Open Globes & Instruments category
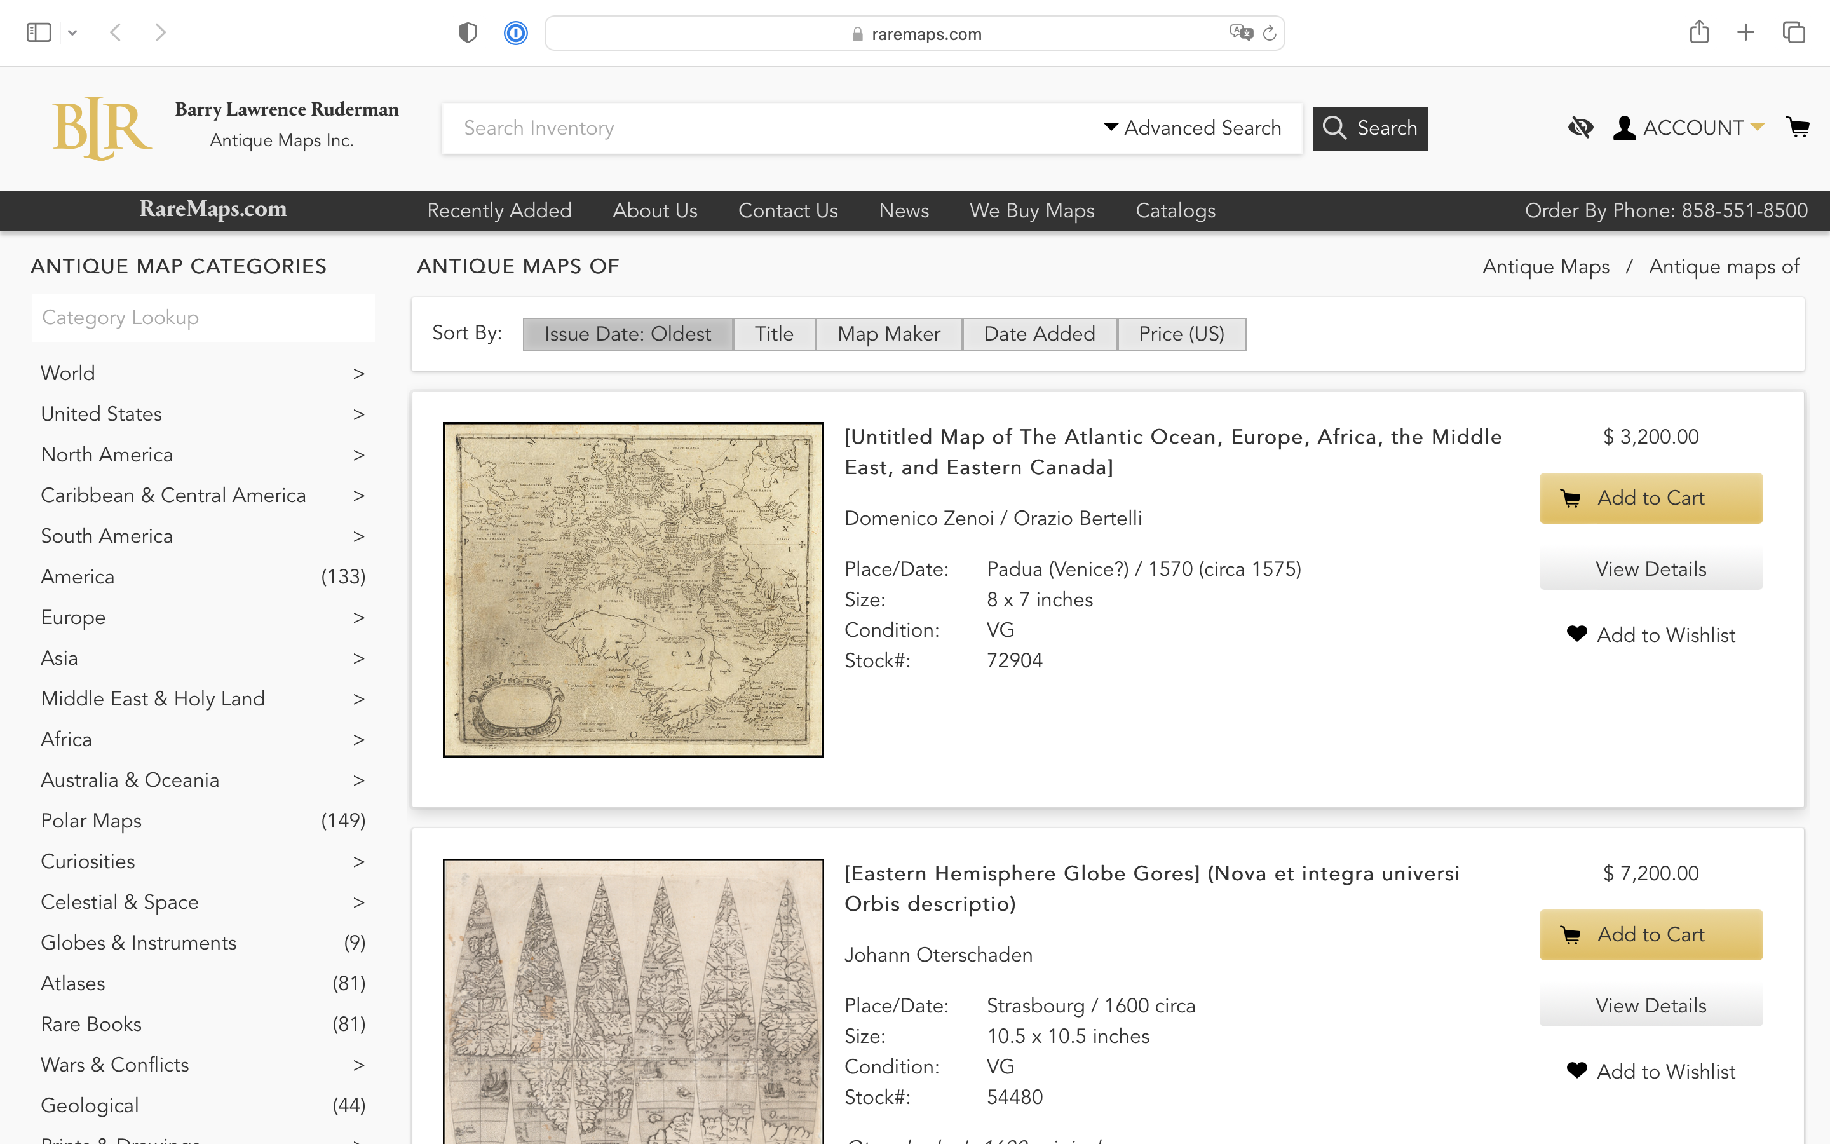 pyautogui.click(x=203, y=943)
